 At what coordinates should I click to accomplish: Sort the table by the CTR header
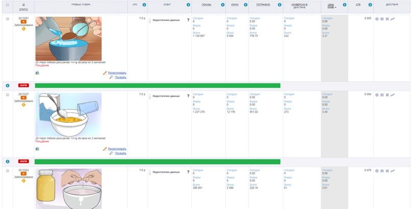[358, 5]
